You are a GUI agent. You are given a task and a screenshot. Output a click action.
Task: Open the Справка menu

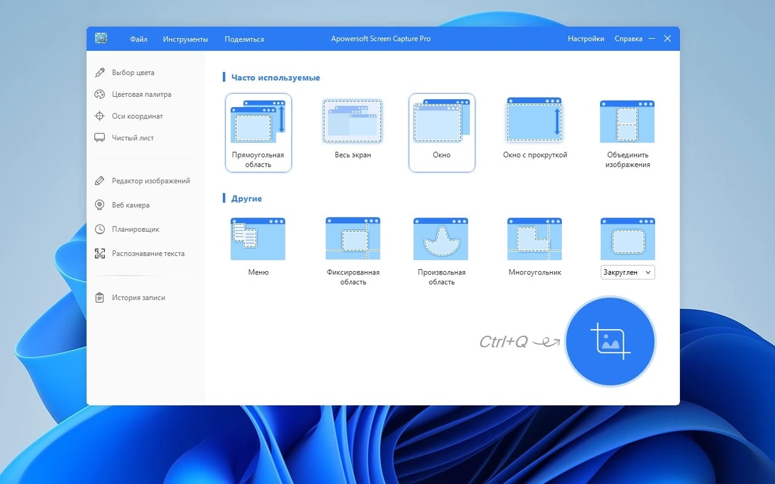pyautogui.click(x=628, y=39)
